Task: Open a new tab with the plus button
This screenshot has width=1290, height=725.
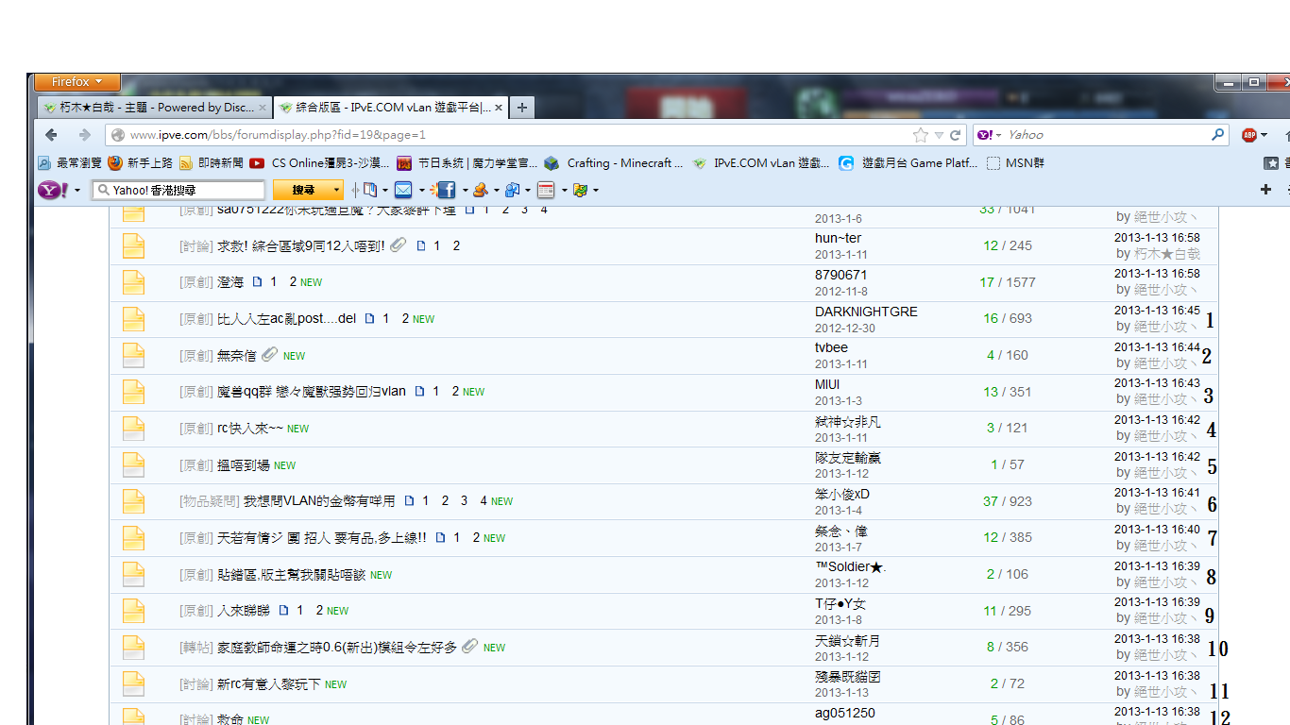Action: point(521,108)
